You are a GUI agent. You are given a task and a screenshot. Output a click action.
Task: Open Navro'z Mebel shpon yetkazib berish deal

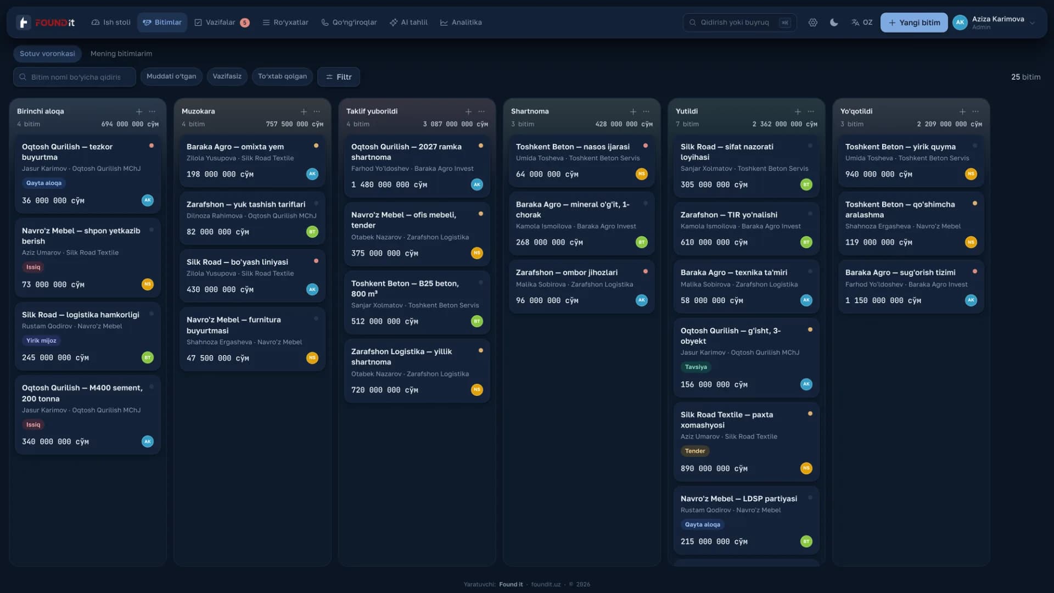click(x=88, y=258)
